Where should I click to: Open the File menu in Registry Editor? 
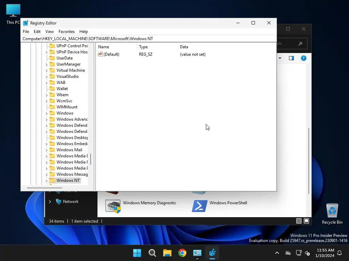click(26, 32)
